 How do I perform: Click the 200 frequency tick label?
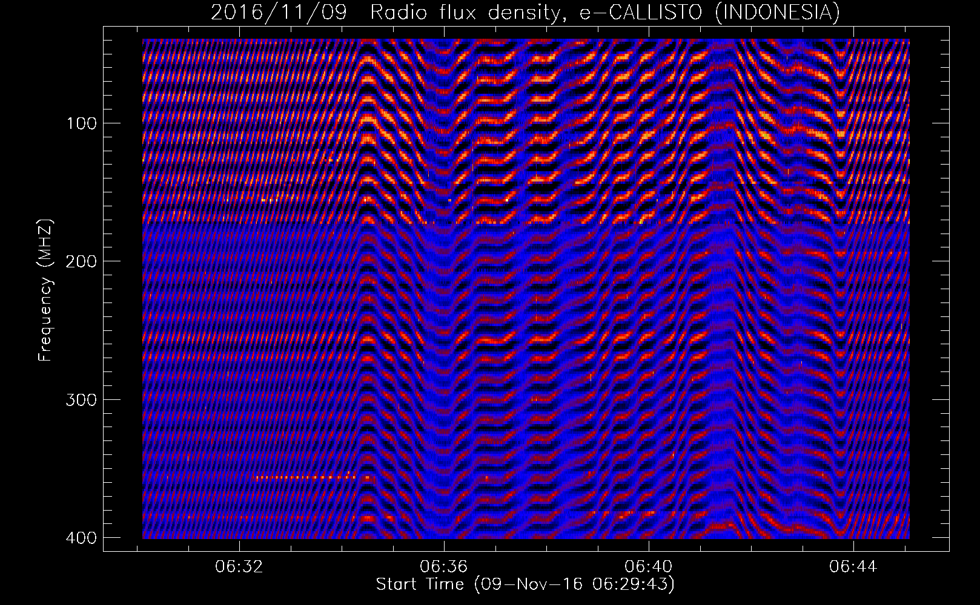[81, 261]
